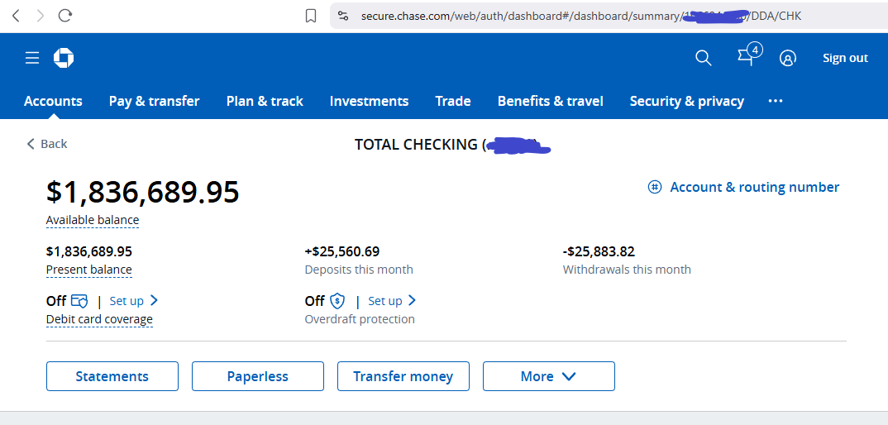Image resolution: width=888 pixels, height=425 pixels.
Task: Set up overdraft protection
Action: click(392, 301)
